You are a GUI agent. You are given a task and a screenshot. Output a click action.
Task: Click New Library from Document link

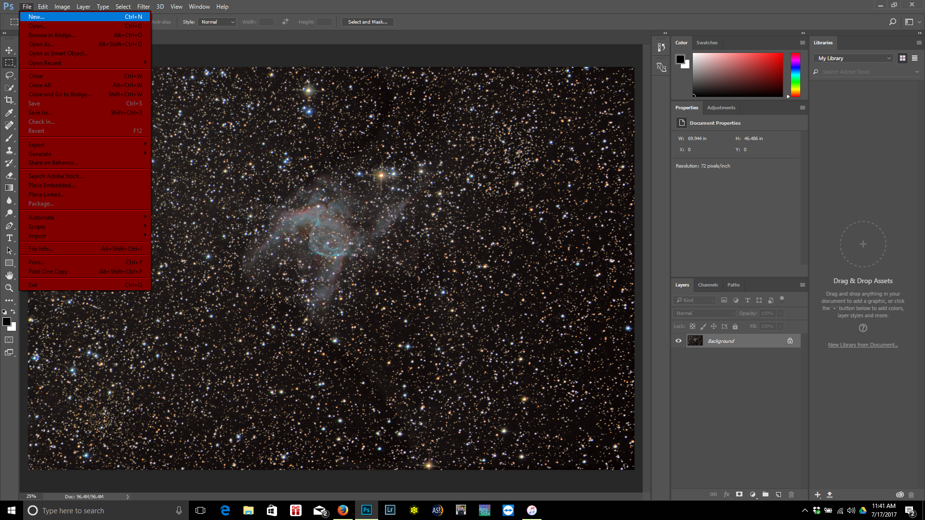click(863, 345)
